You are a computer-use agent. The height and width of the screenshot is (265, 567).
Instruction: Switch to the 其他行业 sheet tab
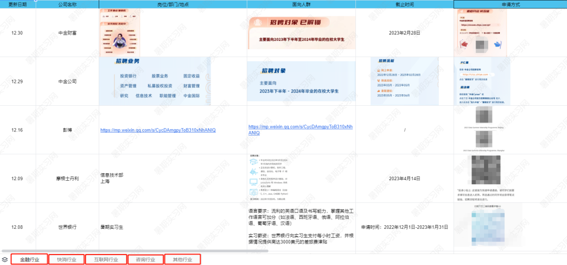coord(183,260)
